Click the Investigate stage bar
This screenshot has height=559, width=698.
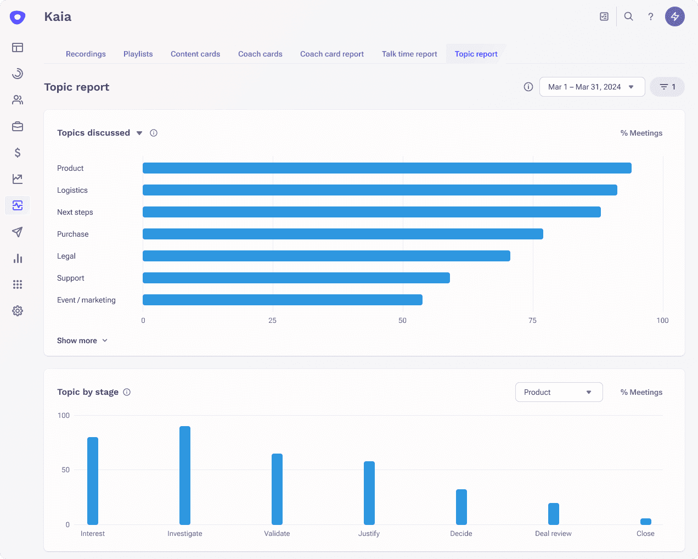pos(185,475)
